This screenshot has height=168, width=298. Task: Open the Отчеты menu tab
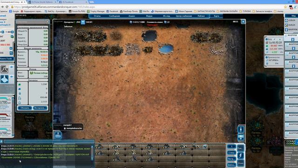click(97, 16)
